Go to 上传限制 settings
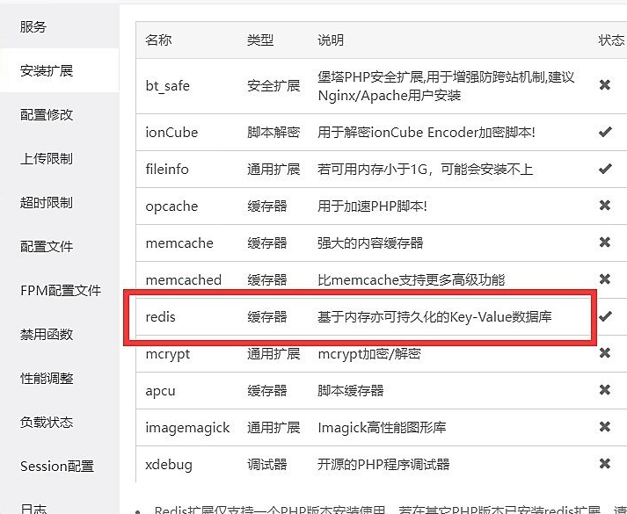 point(47,158)
